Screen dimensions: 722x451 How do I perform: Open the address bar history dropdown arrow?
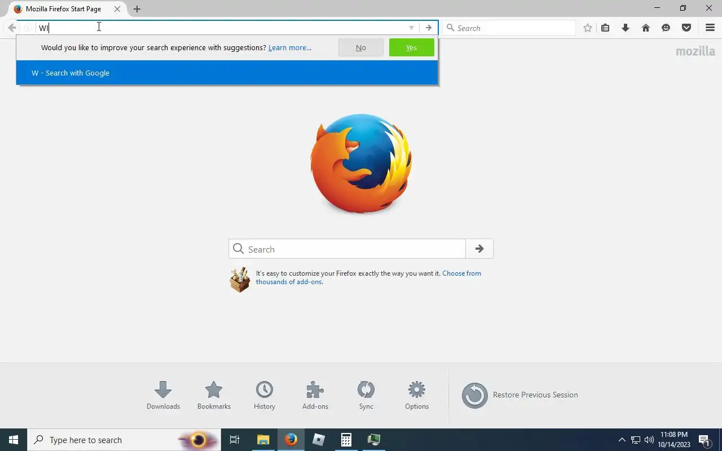(411, 28)
